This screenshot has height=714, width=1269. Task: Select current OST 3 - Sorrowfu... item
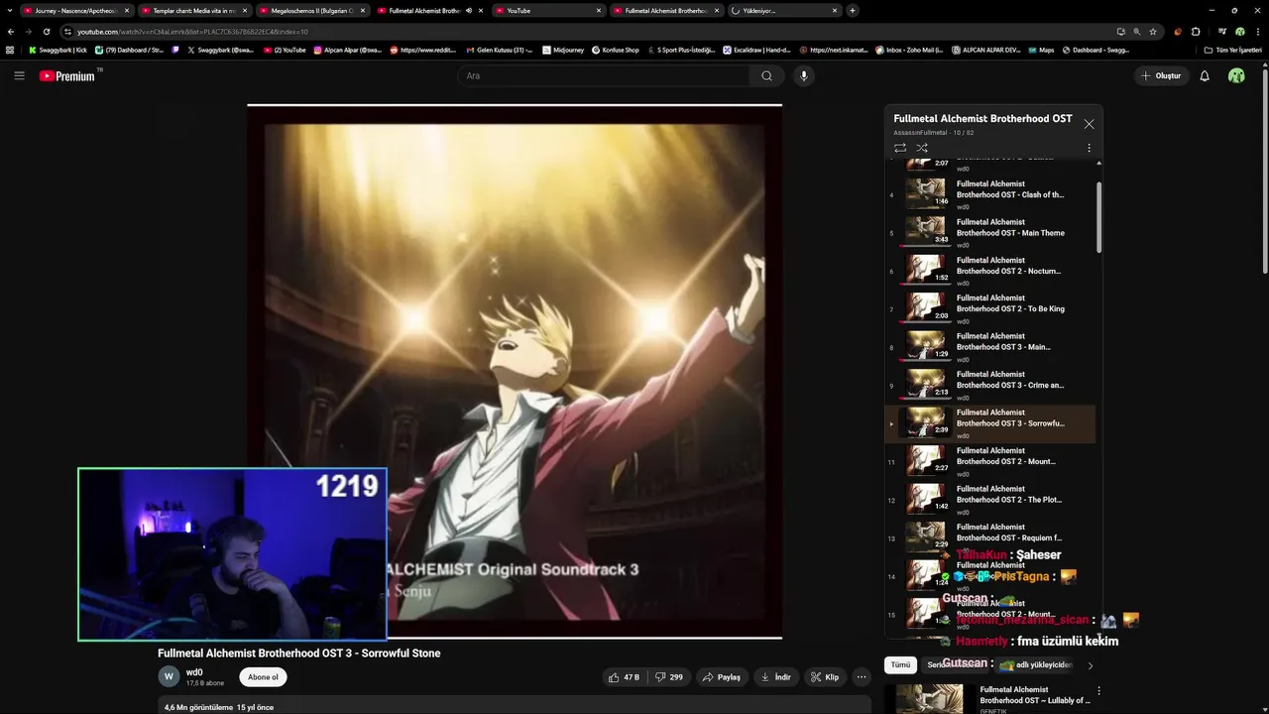[x=991, y=423]
